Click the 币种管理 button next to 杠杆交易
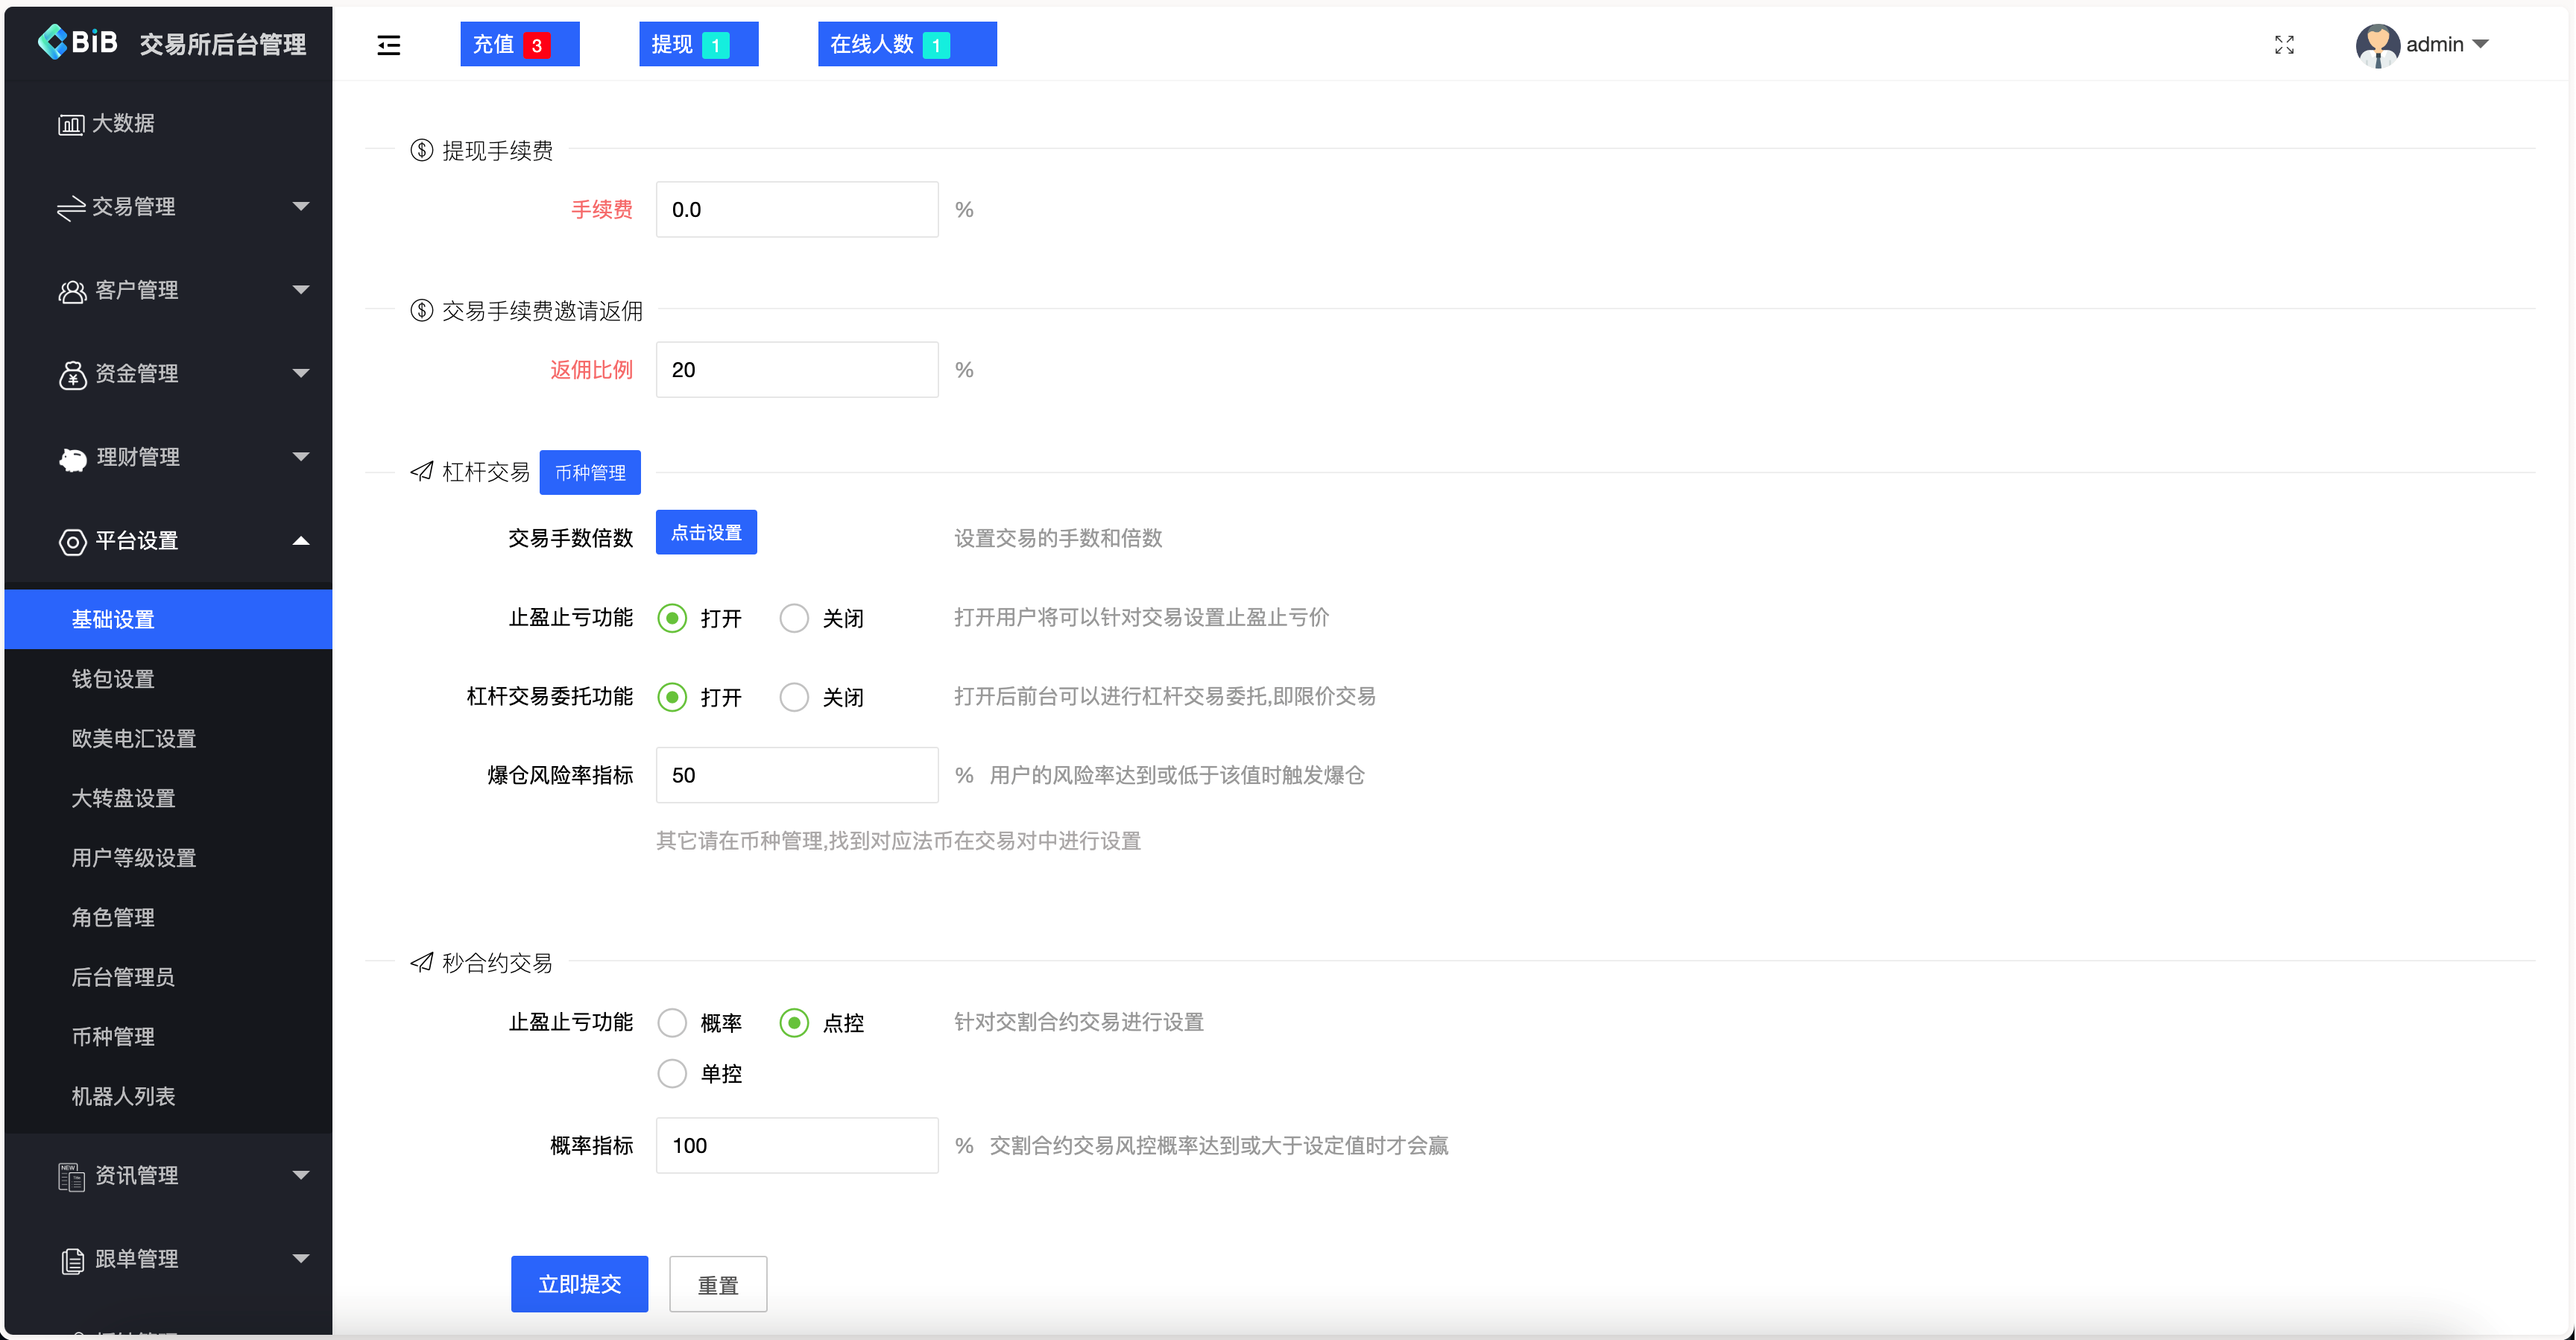 [590, 472]
